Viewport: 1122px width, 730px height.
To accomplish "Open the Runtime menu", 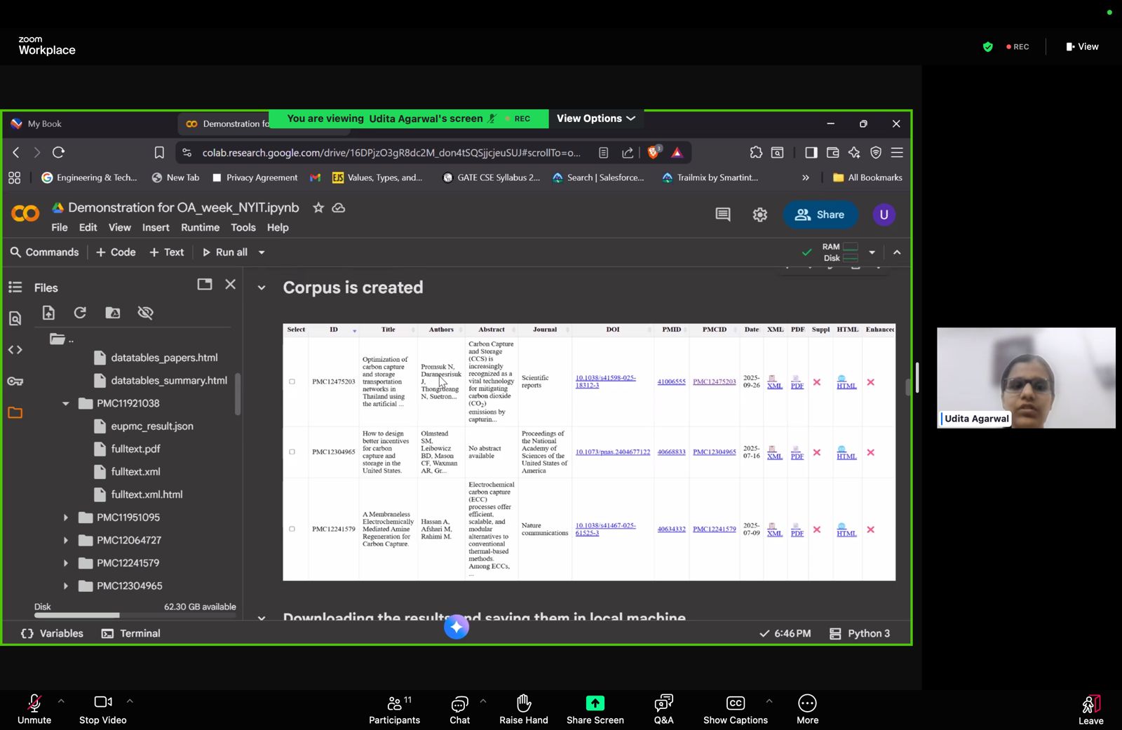I will [x=200, y=227].
